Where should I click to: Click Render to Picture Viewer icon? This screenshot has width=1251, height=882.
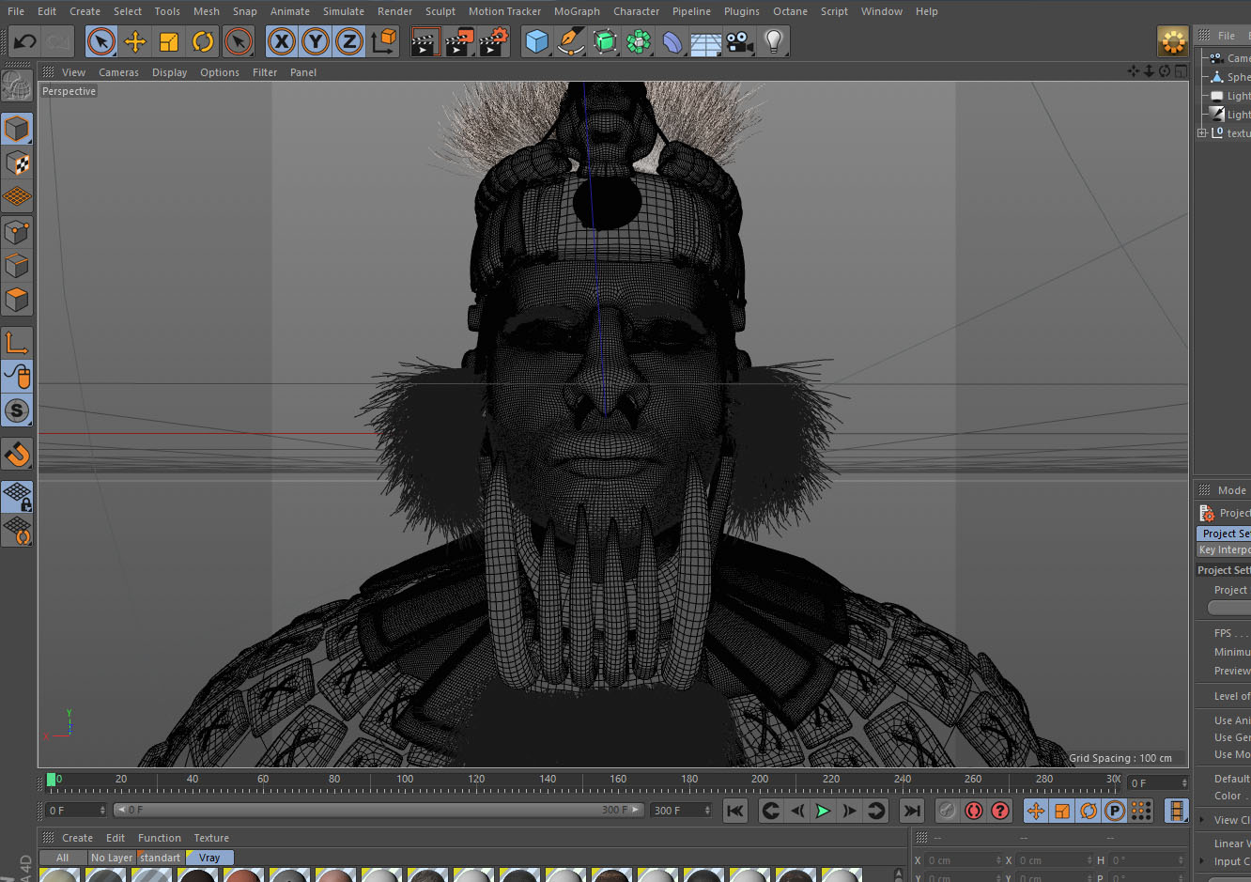tap(459, 41)
